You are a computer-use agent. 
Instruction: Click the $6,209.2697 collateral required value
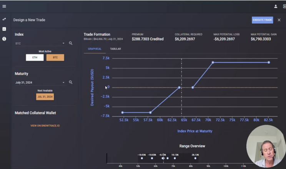185,39
